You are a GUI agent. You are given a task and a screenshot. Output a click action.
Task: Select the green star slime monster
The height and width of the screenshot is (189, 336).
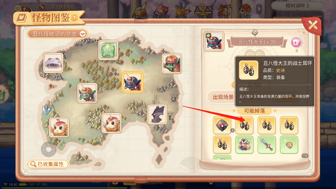pyautogui.click(x=108, y=50)
